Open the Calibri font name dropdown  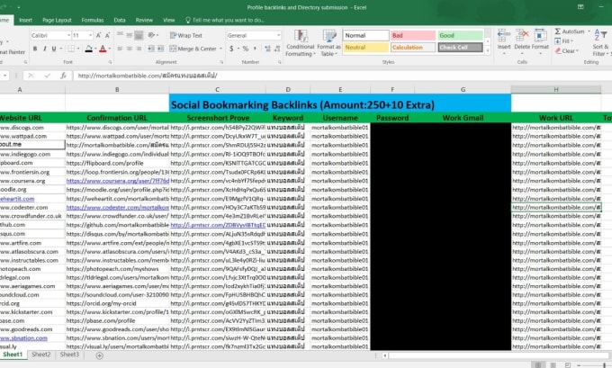click(68, 35)
